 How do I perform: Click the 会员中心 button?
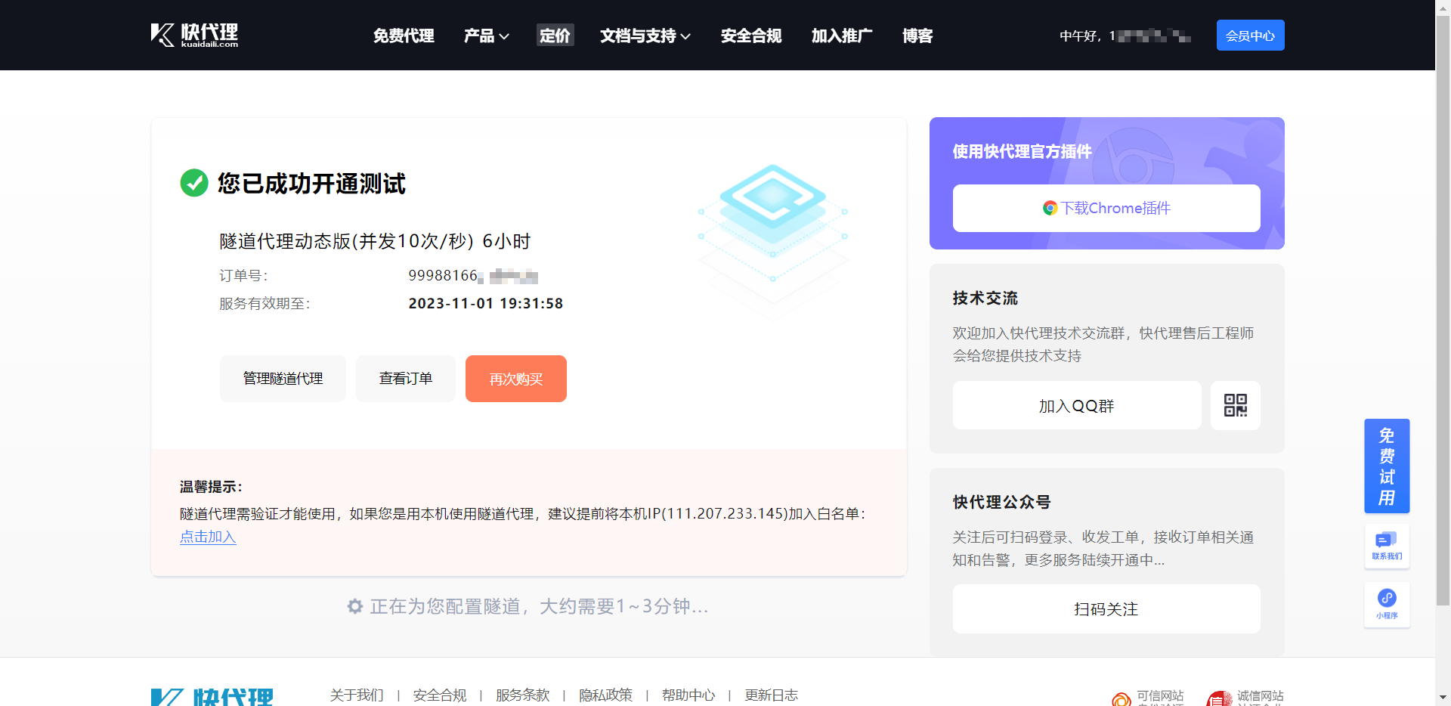pos(1250,36)
